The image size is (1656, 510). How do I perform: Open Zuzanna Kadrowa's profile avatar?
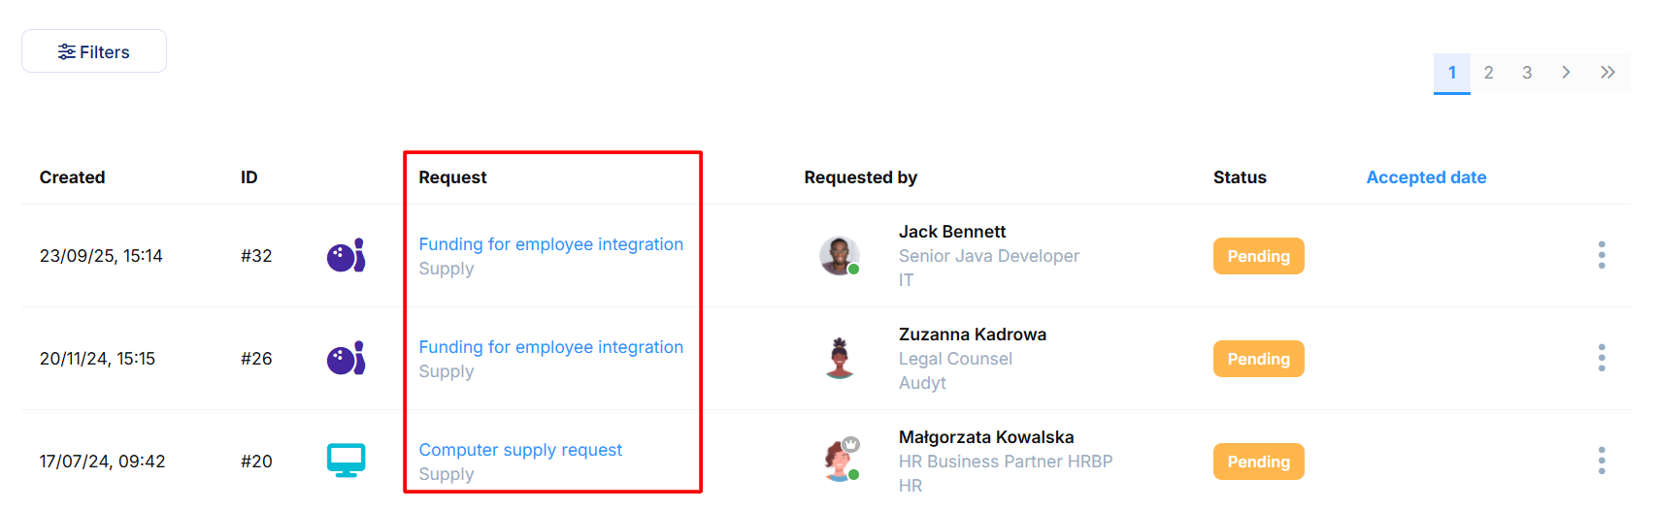(839, 359)
